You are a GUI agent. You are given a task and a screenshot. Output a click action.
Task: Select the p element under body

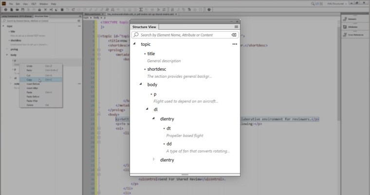[x=155, y=94]
